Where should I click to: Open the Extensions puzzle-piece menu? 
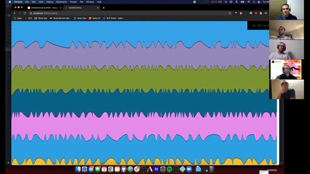261,13
